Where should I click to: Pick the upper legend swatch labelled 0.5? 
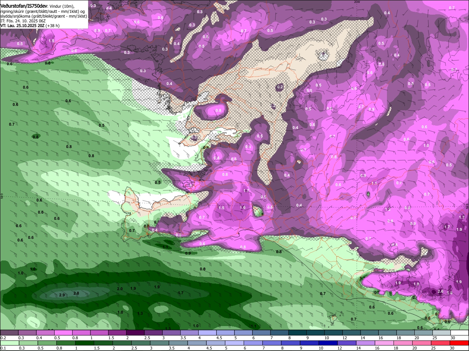pos(63,333)
